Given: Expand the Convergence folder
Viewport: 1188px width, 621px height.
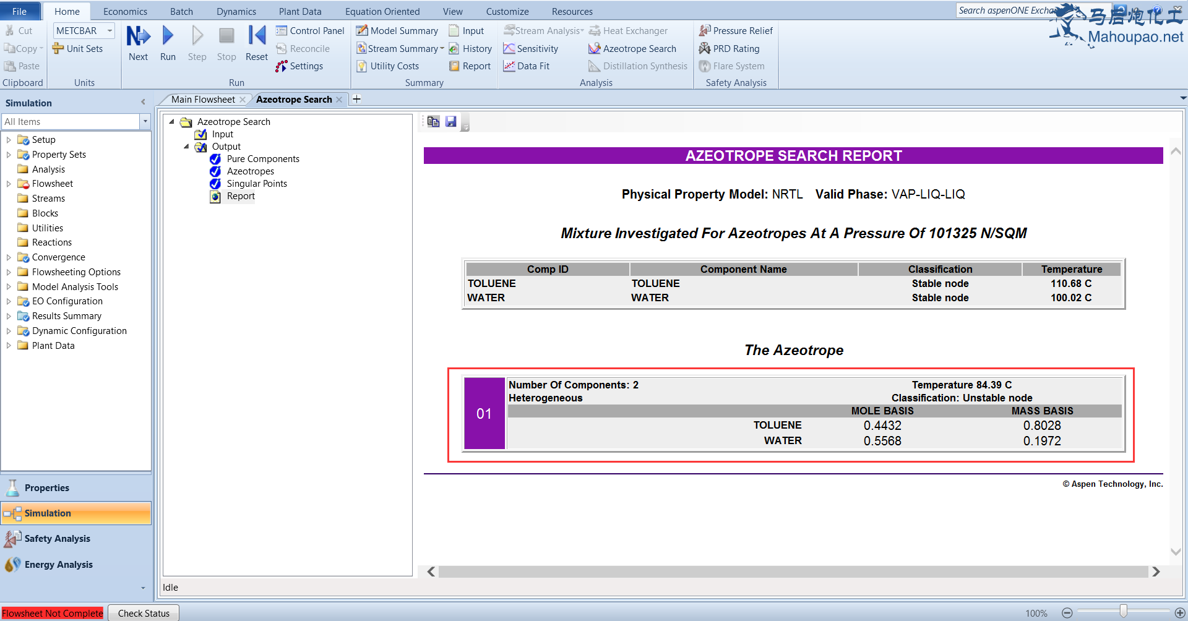Looking at the screenshot, I should point(9,257).
